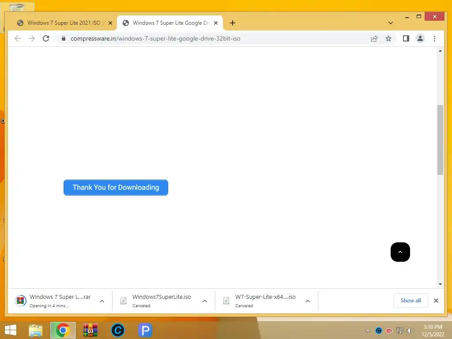Screen dimensions: 452x339
Task: Open the Windows Start button
Action: (11, 330)
